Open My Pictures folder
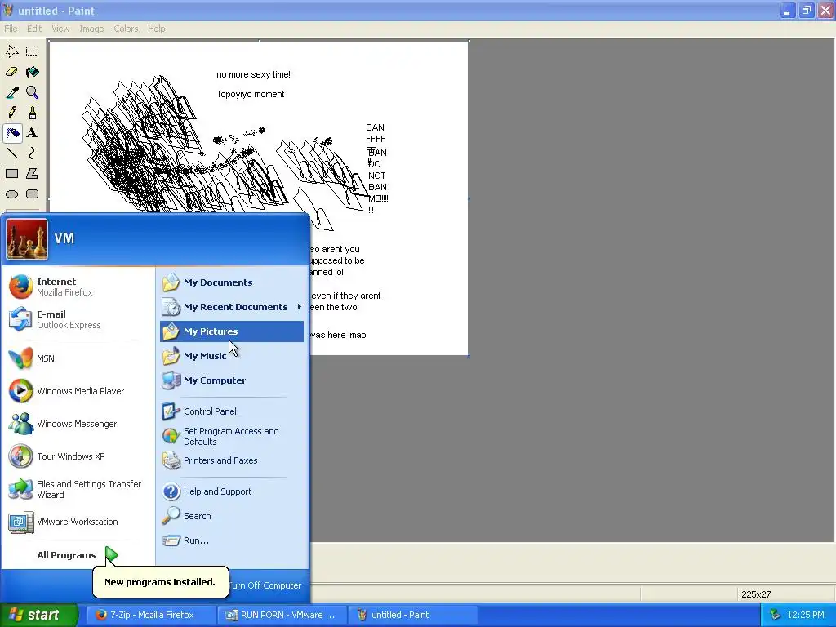Viewport: 836px width, 627px height. 231,331
